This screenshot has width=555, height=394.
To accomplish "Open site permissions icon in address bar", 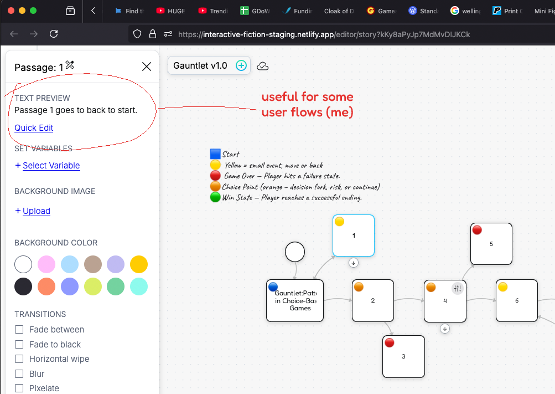I will click(168, 34).
